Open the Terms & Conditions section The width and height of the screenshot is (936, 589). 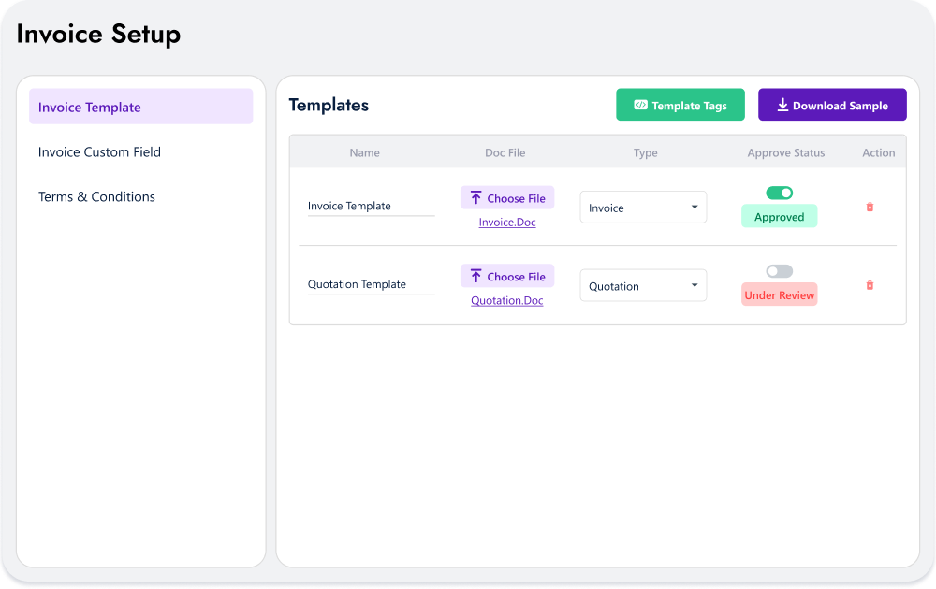tap(96, 196)
